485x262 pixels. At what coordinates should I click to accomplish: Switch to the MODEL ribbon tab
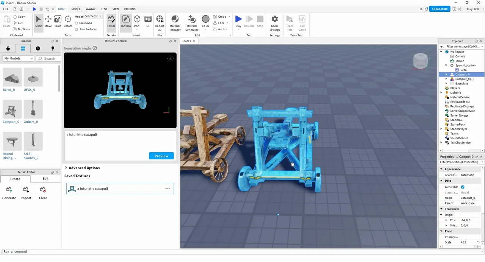(x=76, y=9)
